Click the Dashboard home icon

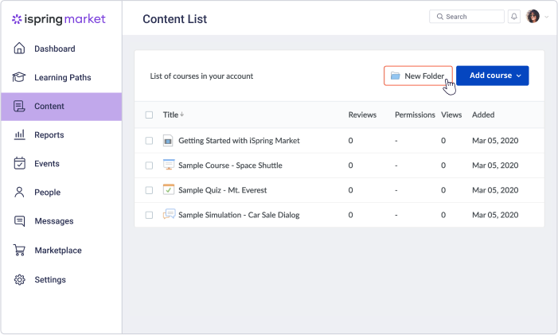(19, 48)
